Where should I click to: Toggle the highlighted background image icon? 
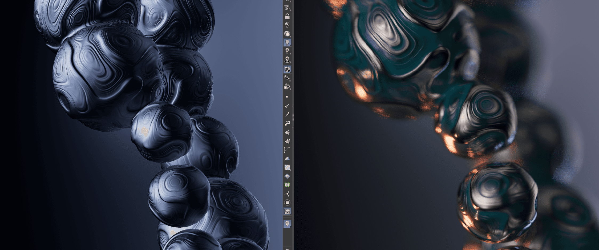[287, 212]
